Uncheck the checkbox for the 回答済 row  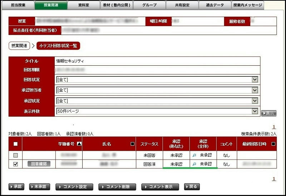pyautogui.click(x=15, y=164)
